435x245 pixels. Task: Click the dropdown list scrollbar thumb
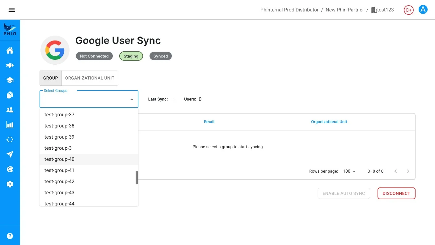(137, 178)
